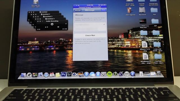The height and width of the screenshot is (101, 180).
Task: Click the speaker volume icon in Audio Recording
Action: (58, 27)
